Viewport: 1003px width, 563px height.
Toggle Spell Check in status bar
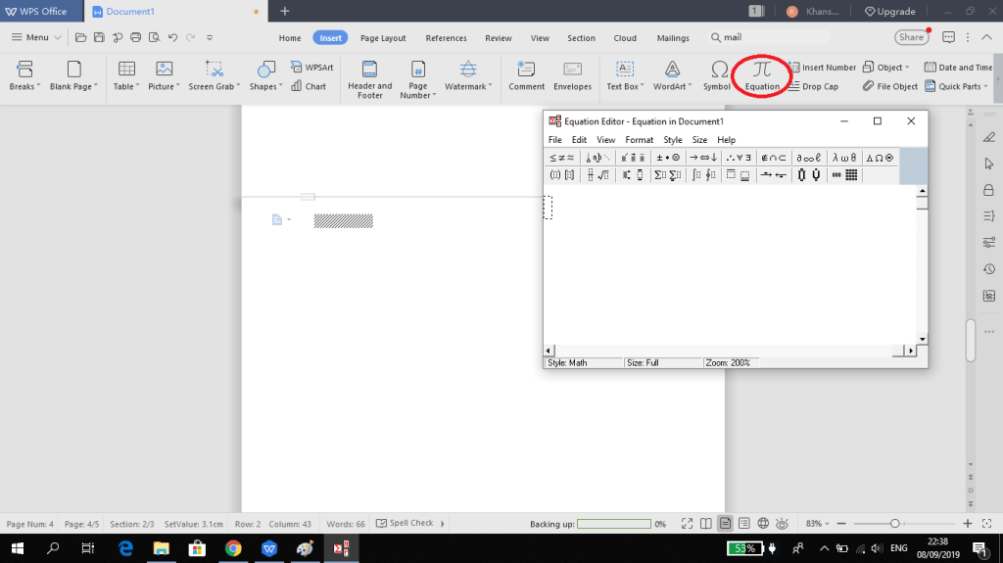(x=405, y=524)
